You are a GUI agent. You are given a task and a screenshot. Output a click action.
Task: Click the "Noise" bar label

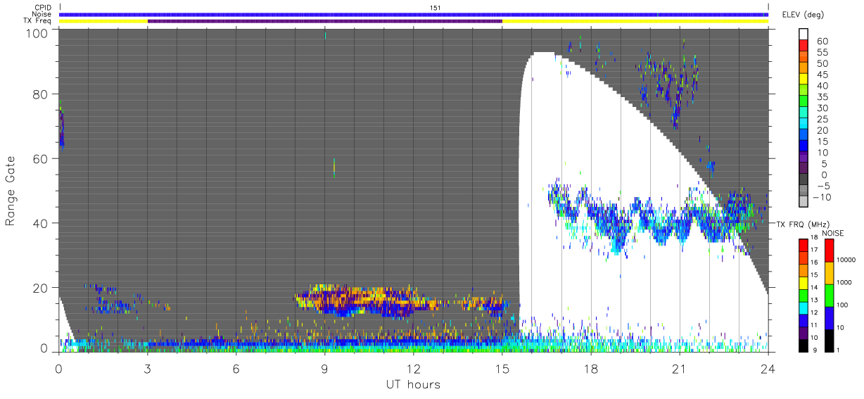pyautogui.click(x=42, y=14)
